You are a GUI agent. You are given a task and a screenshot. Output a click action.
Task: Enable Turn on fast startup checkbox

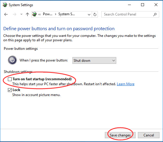click(10, 79)
